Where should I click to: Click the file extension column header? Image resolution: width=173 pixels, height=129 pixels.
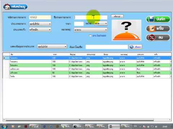coord(94,54)
